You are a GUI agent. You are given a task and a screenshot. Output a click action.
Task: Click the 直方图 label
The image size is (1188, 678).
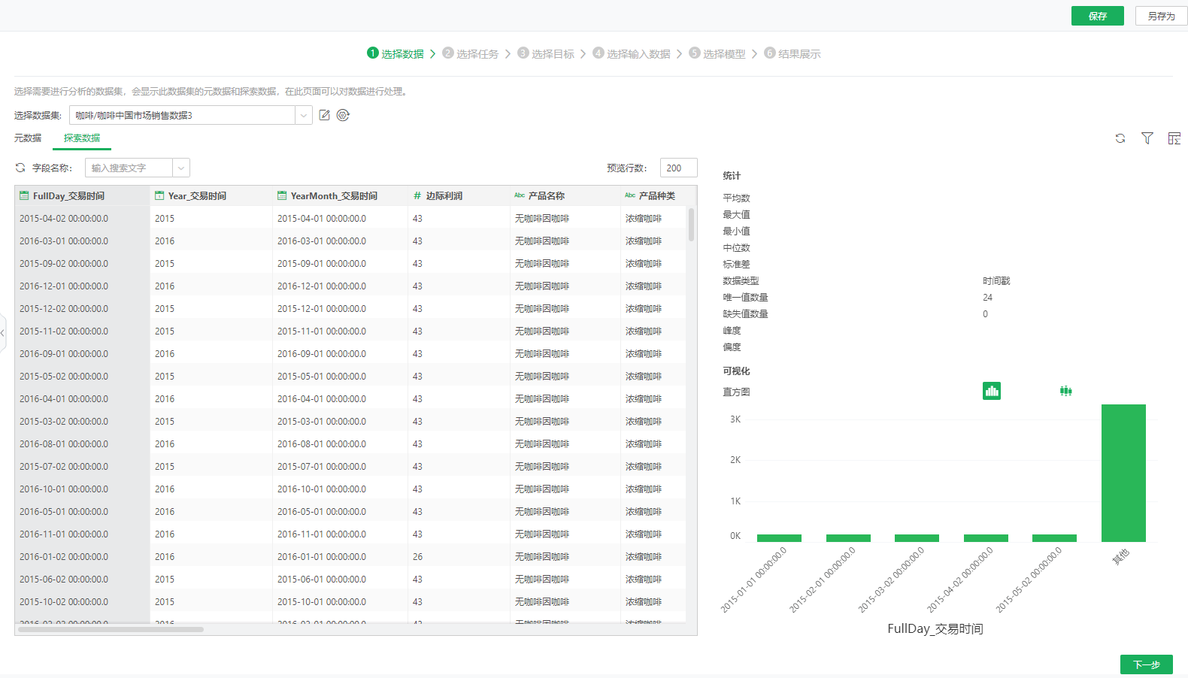click(736, 392)
